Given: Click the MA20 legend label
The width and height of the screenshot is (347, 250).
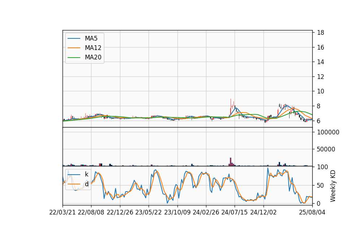Looking at the screenshot, I should point(93,58).
